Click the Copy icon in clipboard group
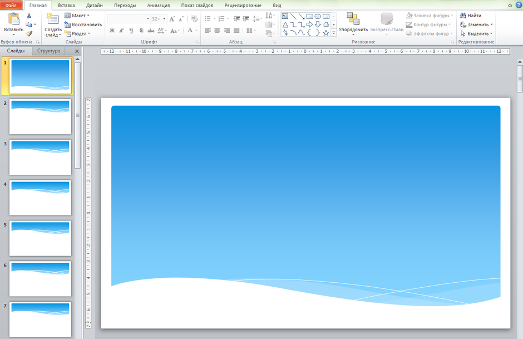 [x=29, y=24]
